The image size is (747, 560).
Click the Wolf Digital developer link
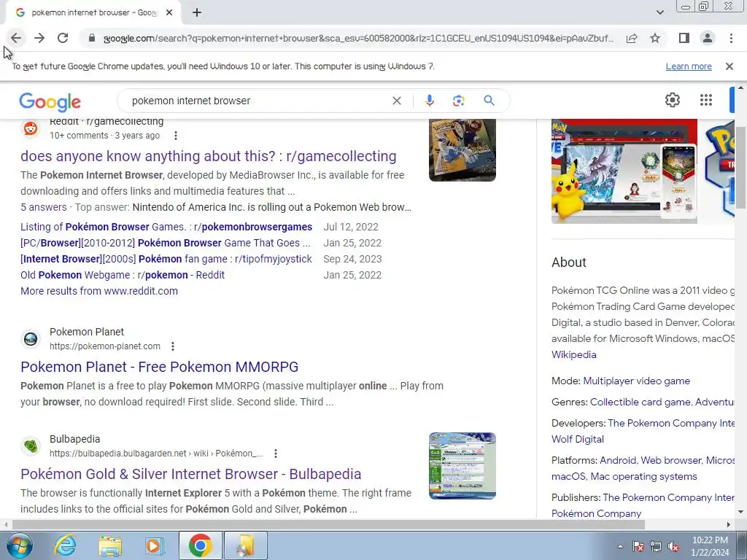[x=578, y=439]
